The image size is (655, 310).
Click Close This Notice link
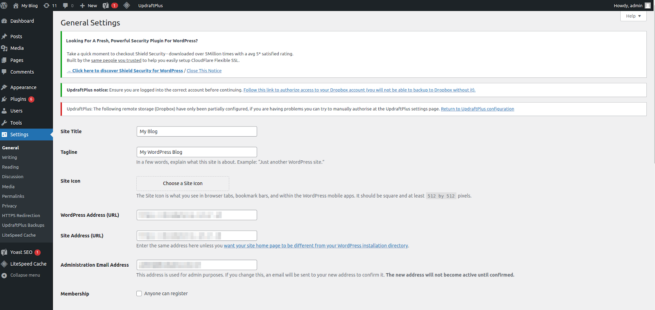(x=204, y=71)
